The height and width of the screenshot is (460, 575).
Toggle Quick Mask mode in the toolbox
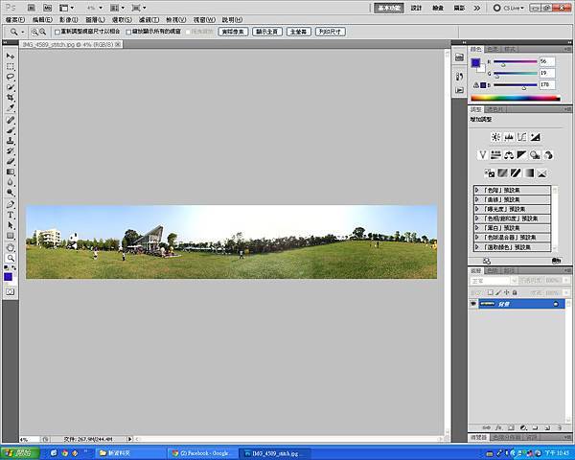tap(11, 292)
